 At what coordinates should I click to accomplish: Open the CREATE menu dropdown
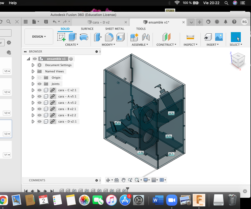click(x=72, y=45)
